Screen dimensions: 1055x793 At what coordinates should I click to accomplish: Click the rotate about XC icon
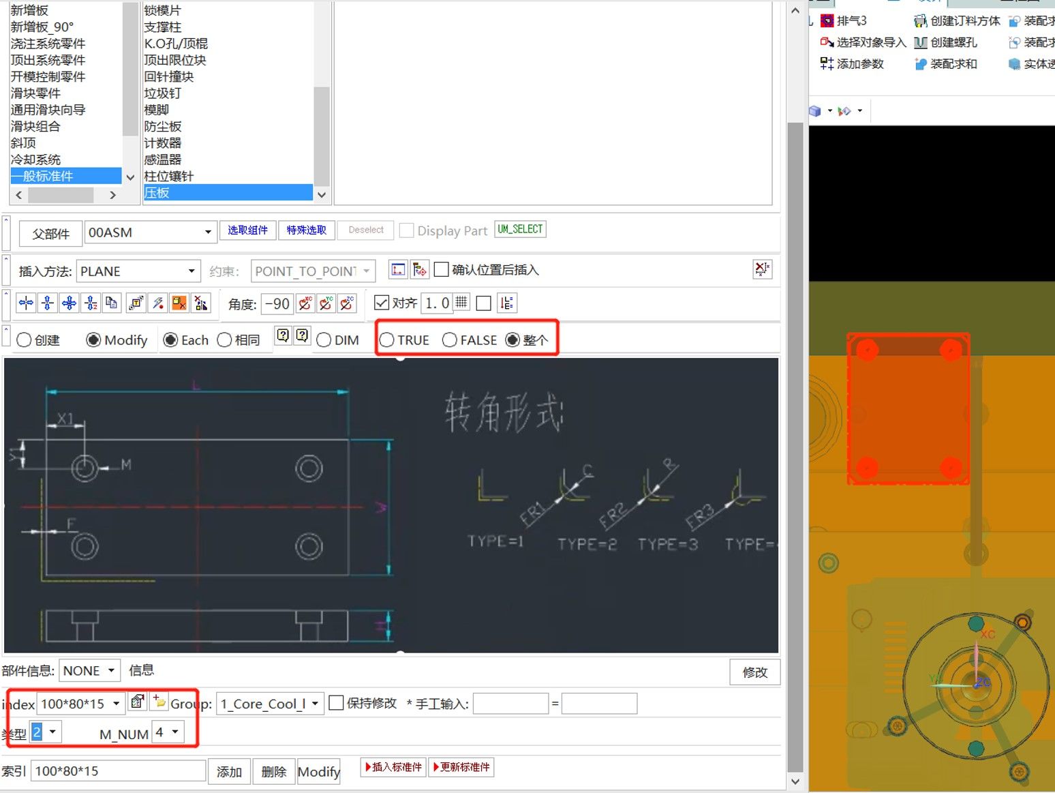click(x=305, y=303)
